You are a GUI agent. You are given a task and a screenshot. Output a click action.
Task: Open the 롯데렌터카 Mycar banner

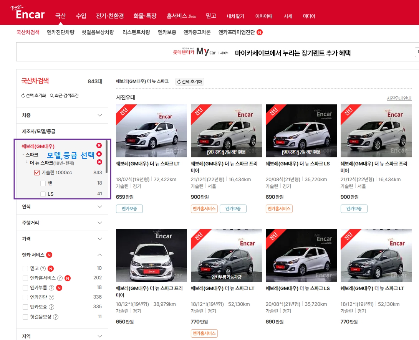(x=262, y=52)
